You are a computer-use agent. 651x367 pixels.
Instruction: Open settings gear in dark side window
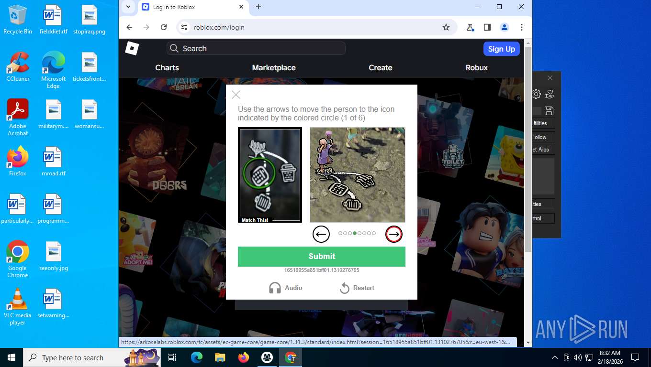click(x=537, y=95)
